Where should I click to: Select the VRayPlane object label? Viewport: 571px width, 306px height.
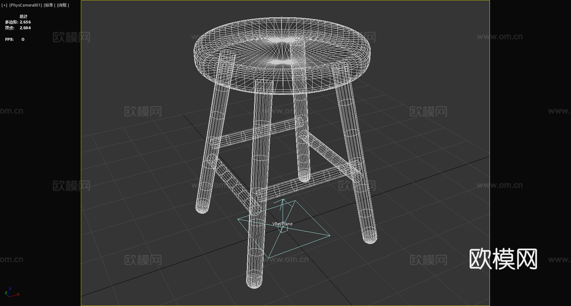pos(282,224)
